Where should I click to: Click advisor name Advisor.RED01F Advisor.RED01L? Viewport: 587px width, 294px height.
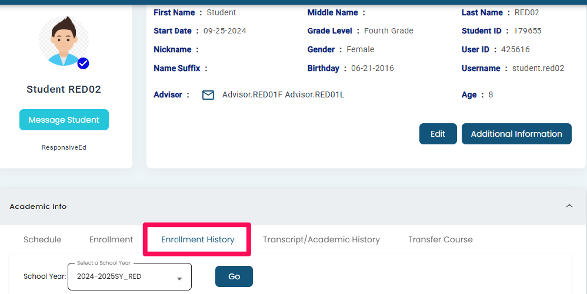[283, 94]
